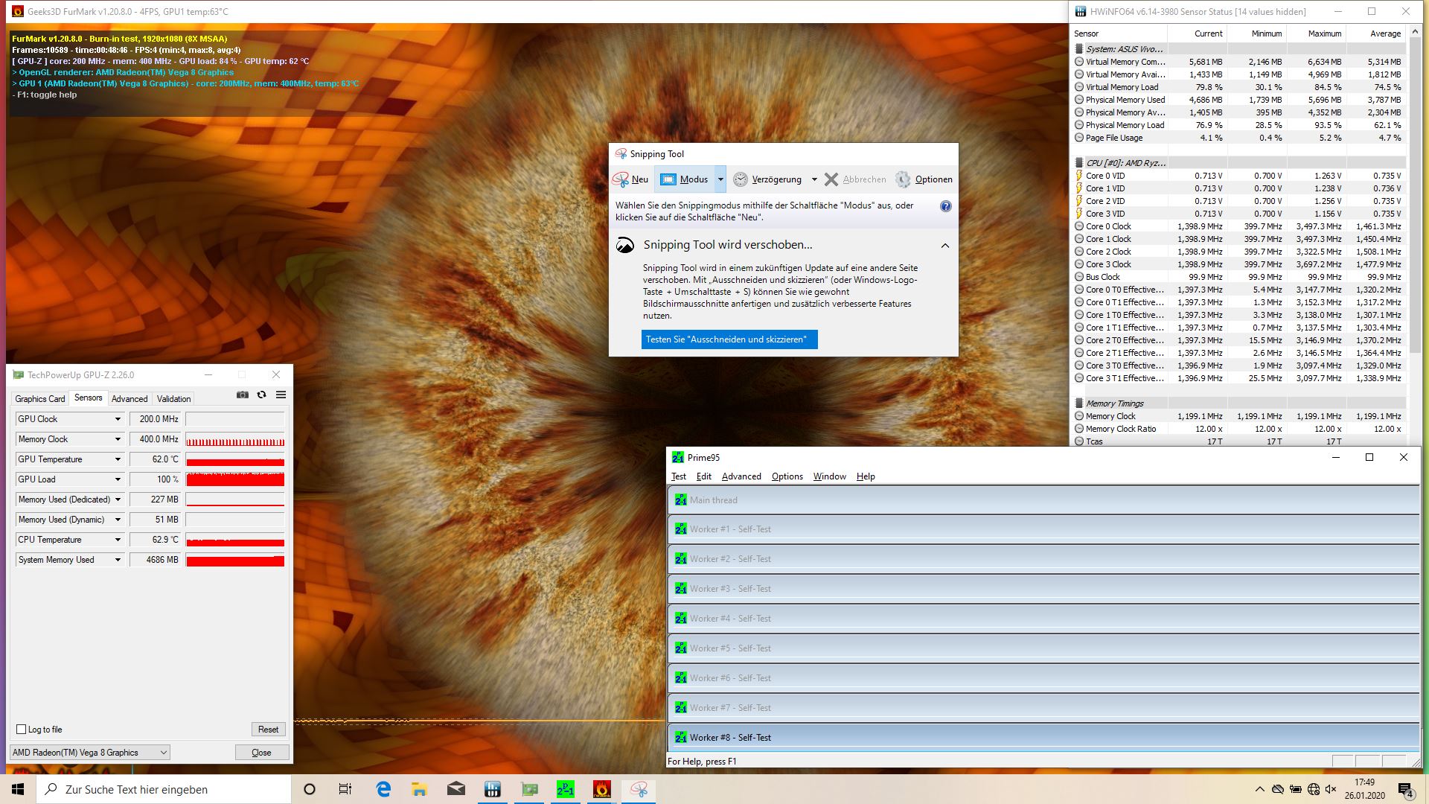Viewport: 1429px width, 804px height.
Task: Click the Memory Timings section icon
Action: (1079, 403)
